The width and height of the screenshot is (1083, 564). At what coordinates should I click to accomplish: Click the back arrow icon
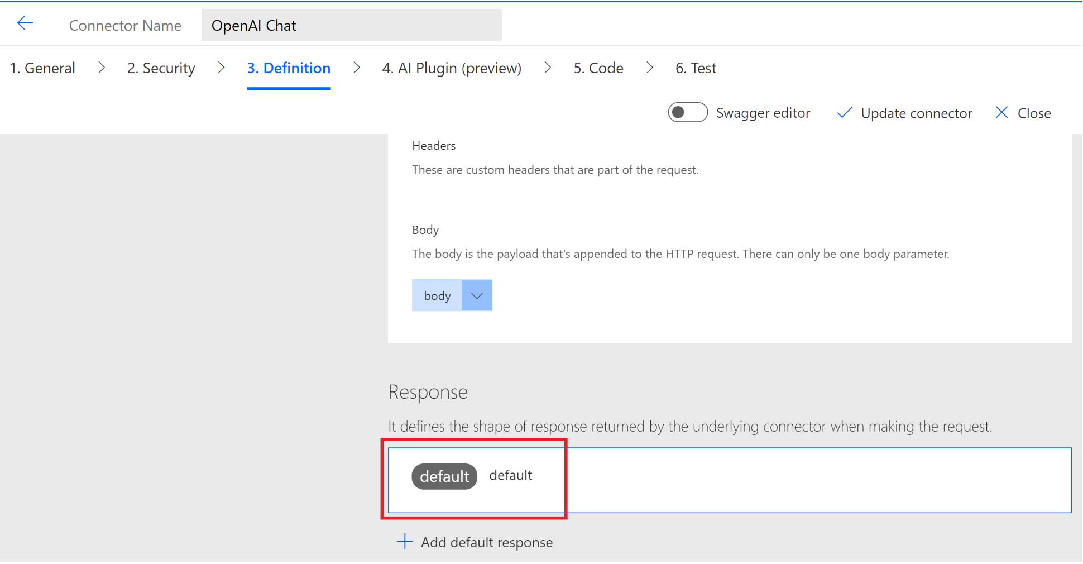coord(25,23)
